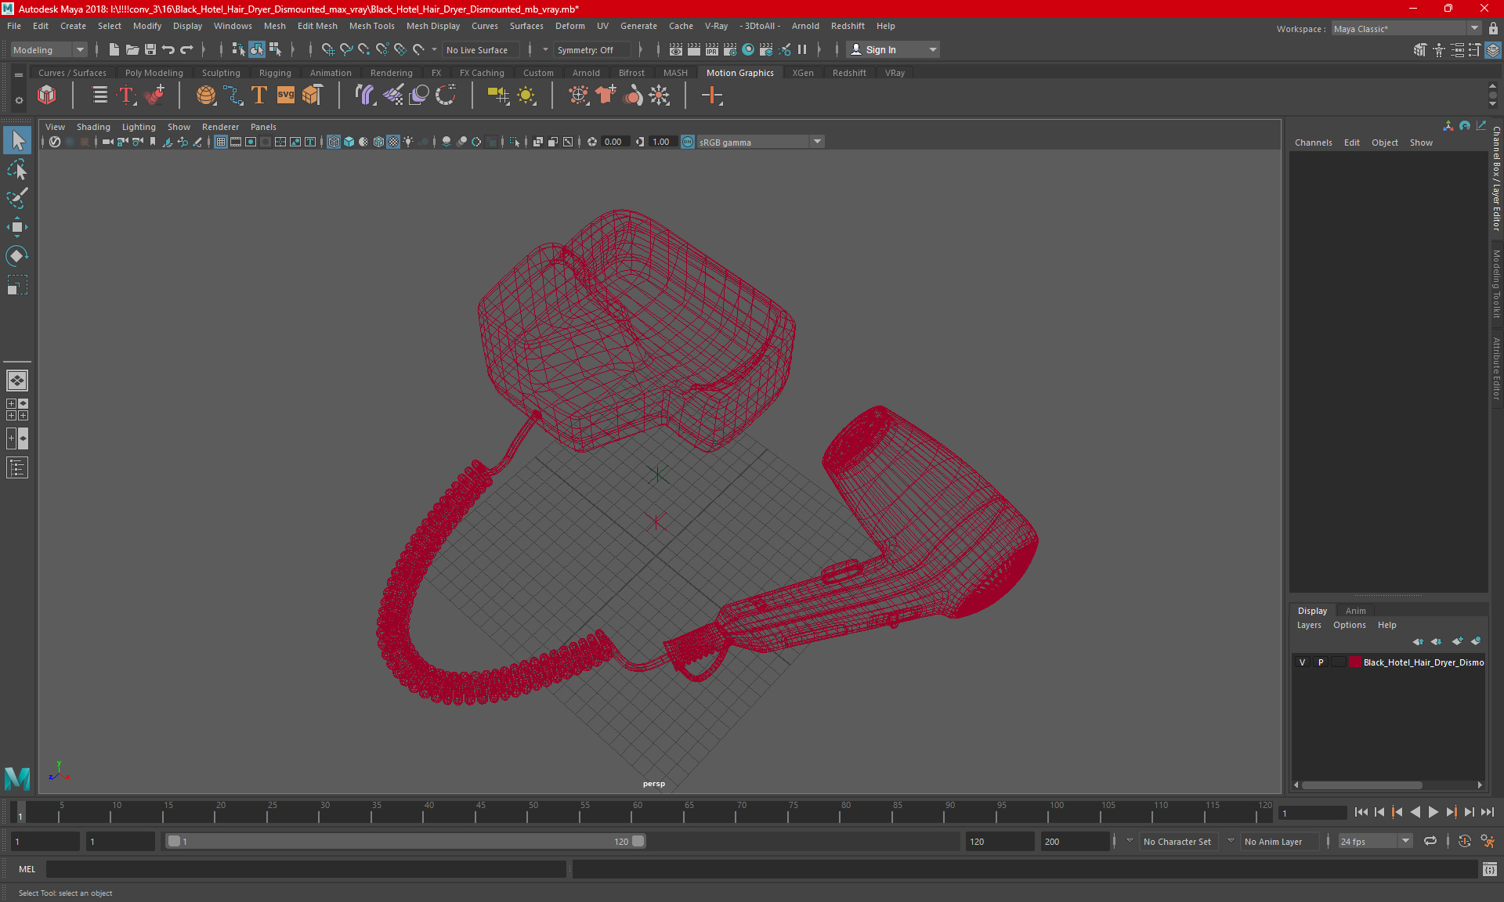Toggle smooth shade all in the viewport
Viewport: 1504px width, 902px height.
(349, 142)
